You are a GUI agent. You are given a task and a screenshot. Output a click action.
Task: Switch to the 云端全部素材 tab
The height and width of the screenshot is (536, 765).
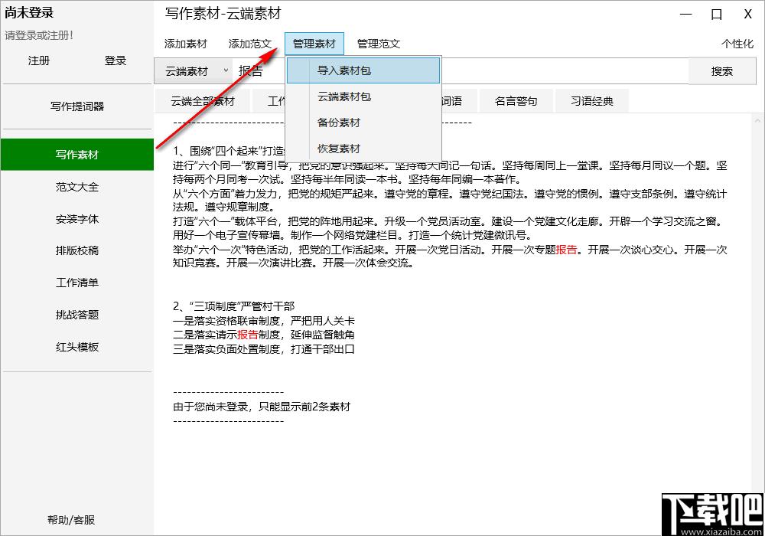[x=203, y=101]
